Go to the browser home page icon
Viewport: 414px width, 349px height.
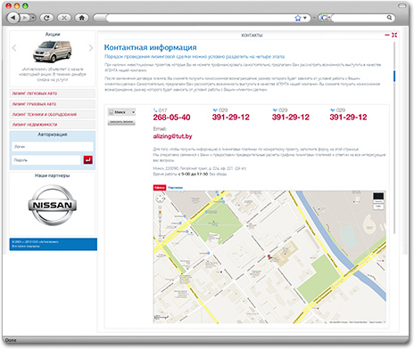(82, 18)
